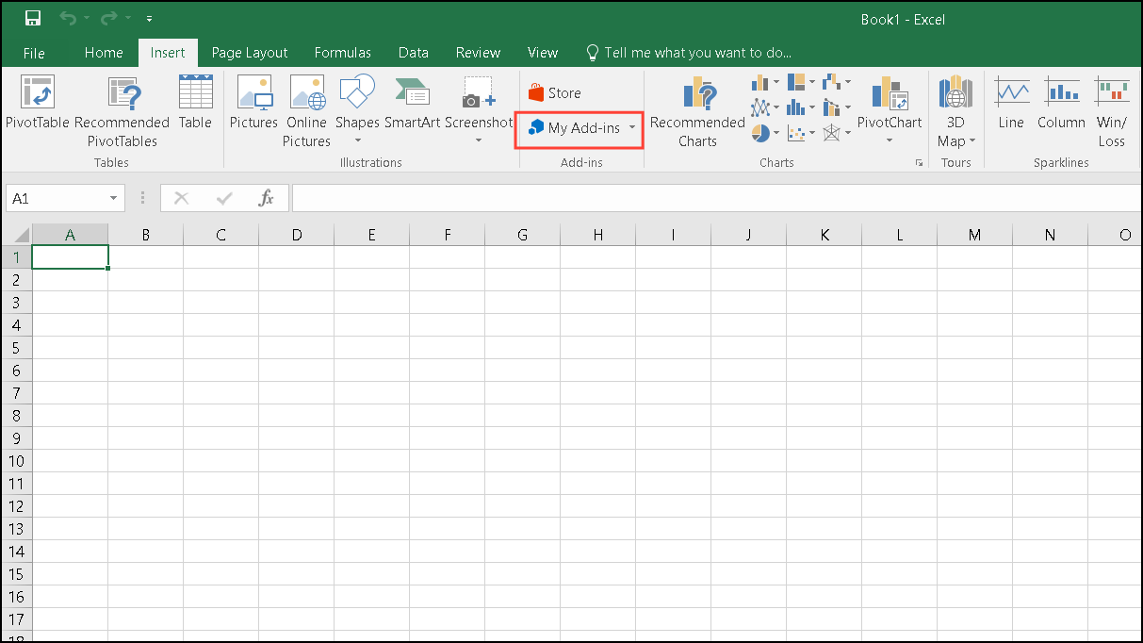Insert Pictures from this device
This screenshot has height=643, width=1143.
click(253, 102)
